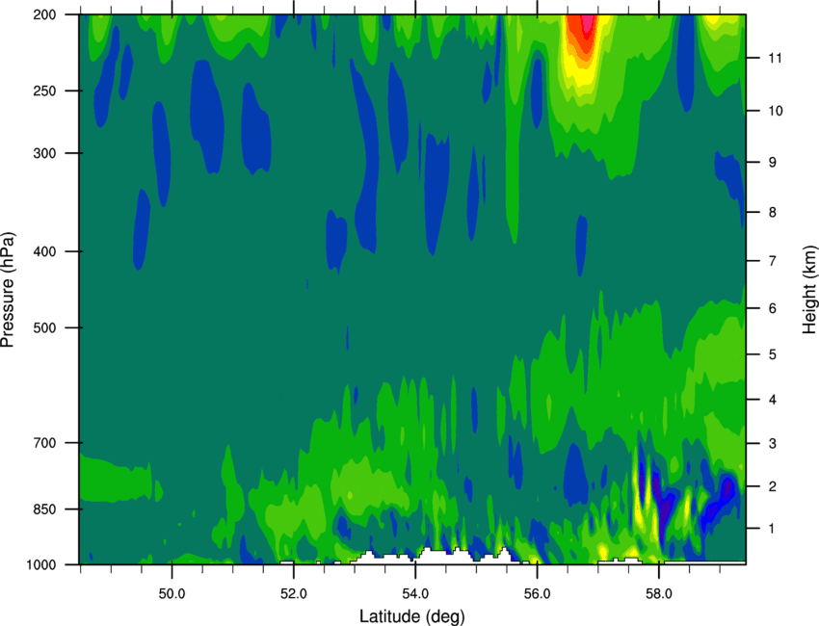Viewport: 819px width, 626px height.
Task: Pick the height label 7 km
Action: coord(773,261)
